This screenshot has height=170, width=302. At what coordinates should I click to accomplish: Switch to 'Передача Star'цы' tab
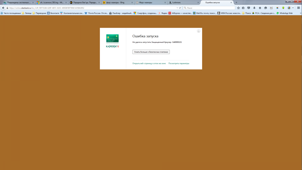tap(85, 3)
